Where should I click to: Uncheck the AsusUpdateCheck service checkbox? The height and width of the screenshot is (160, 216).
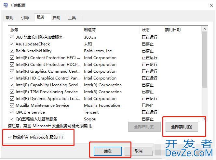pos(12,44)
